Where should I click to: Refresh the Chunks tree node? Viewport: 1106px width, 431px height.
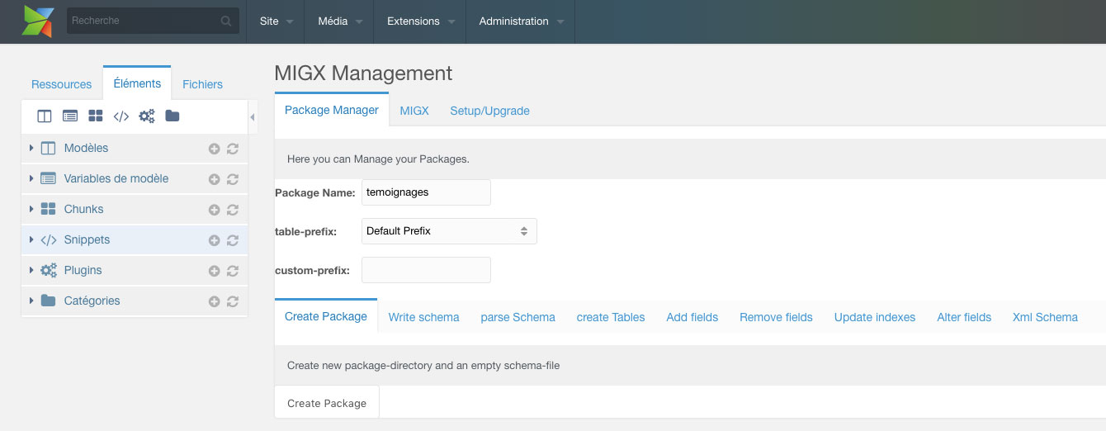click(x=233, y=210)
